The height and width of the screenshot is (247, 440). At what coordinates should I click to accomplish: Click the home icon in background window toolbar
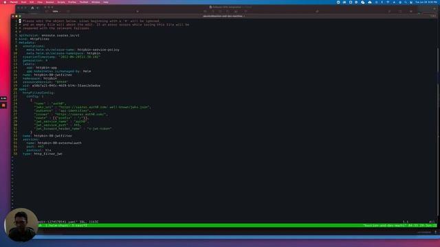click(x=32, y=8)
